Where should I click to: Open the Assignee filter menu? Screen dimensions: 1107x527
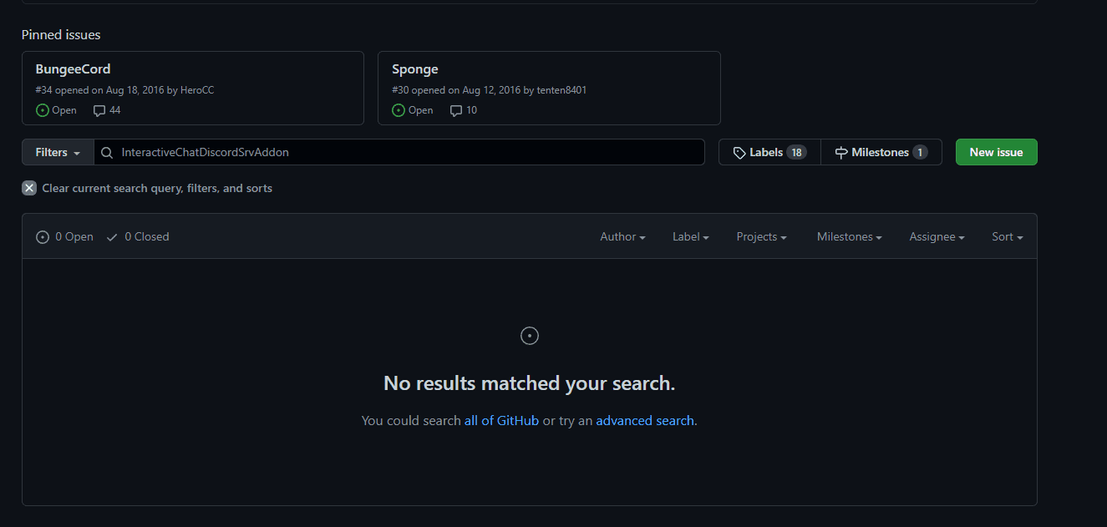937,237
